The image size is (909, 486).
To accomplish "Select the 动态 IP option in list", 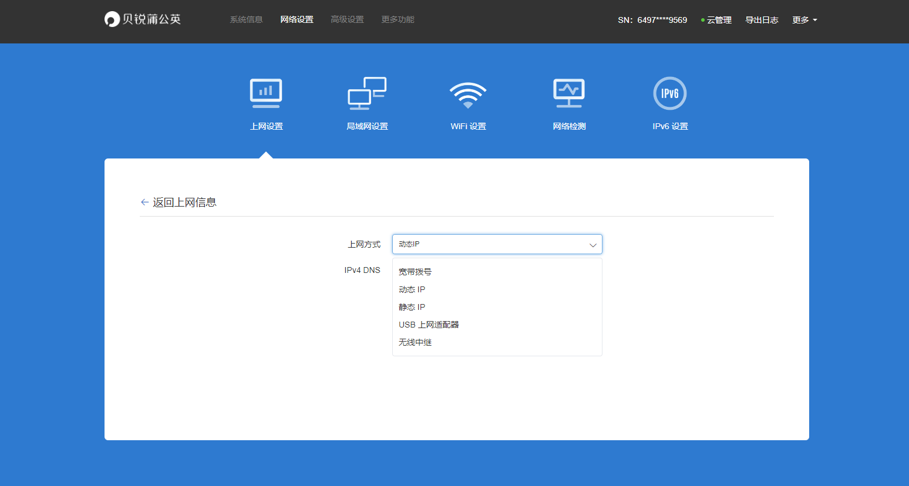I will point(412,289).
